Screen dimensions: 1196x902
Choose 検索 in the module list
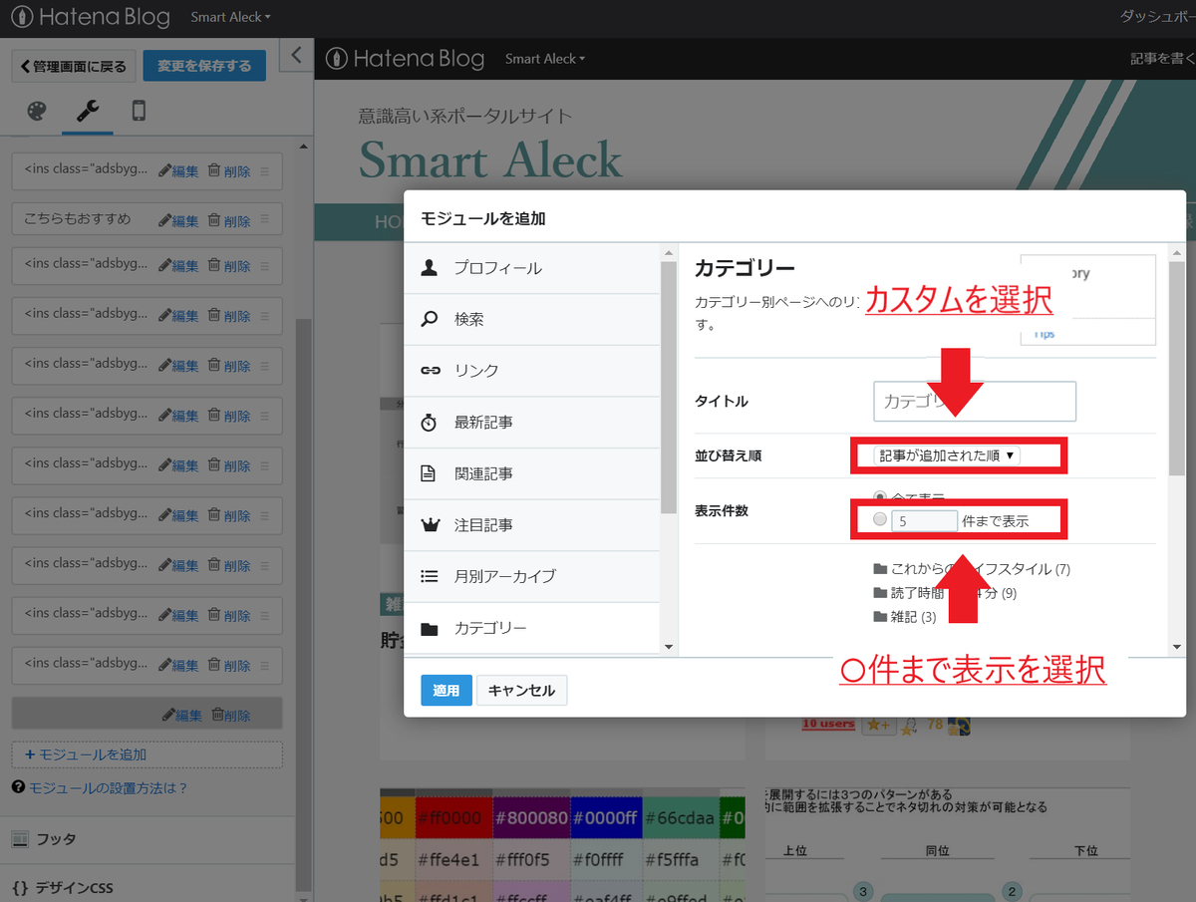(x=531, y=320)
